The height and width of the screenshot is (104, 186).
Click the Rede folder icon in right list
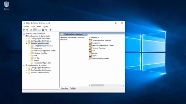pyautogui.click(x=90, y=51)
